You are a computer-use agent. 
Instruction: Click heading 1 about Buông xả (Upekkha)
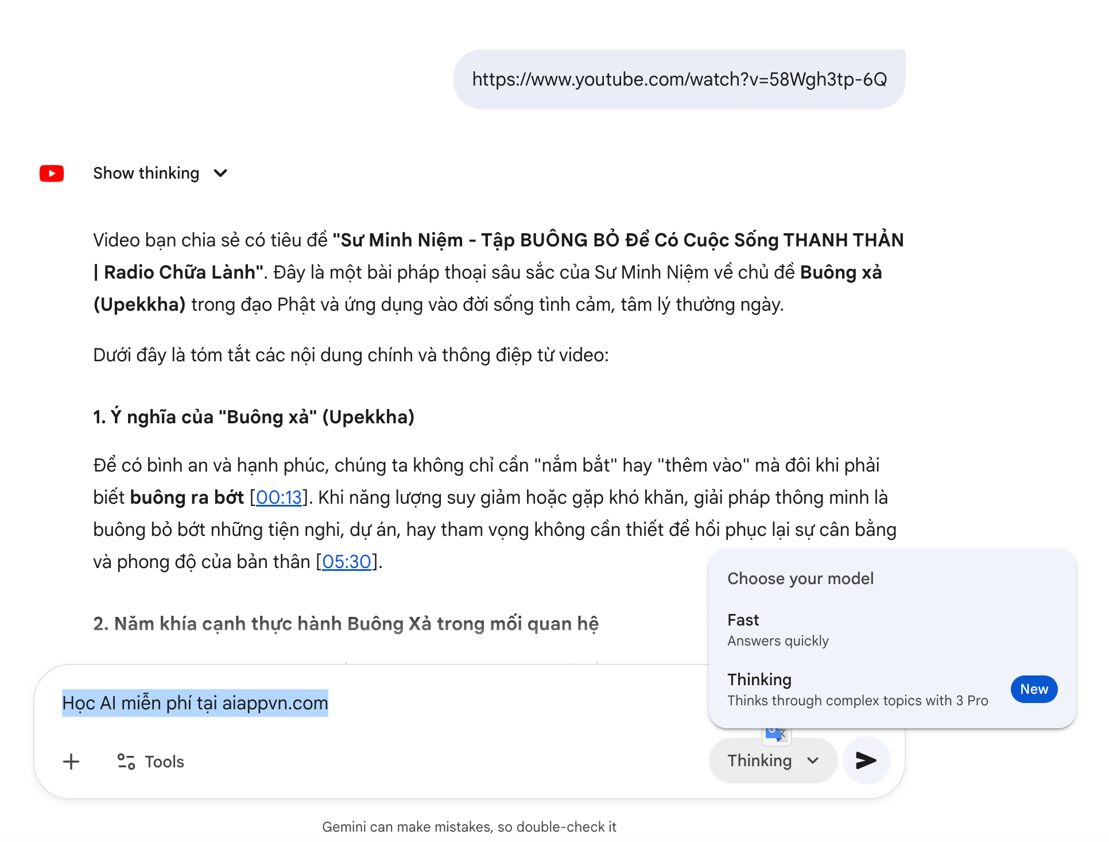coord(254,417)
